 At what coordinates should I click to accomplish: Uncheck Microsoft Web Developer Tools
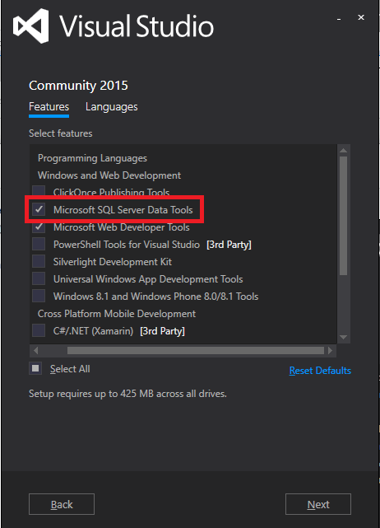coord(39,227)
